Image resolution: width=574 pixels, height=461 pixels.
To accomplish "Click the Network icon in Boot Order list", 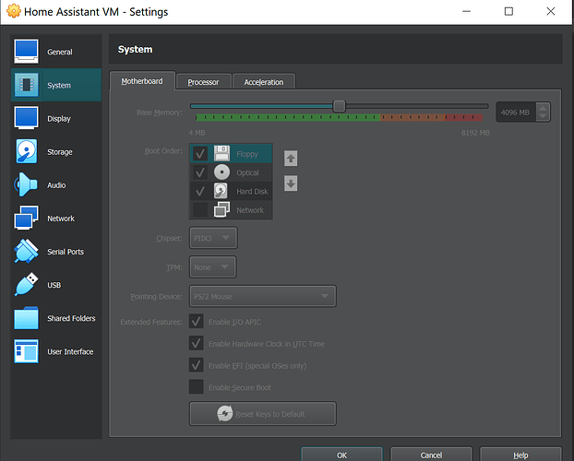I will 221,209.
